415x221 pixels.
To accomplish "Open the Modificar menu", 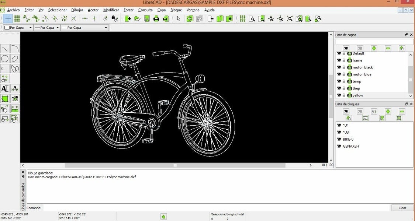I will tap(111, 10).
